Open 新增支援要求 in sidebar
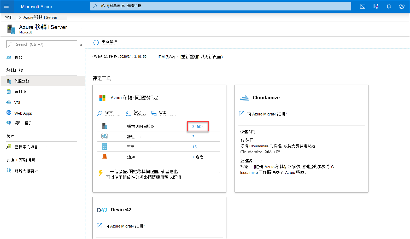 tap(26, 171)
